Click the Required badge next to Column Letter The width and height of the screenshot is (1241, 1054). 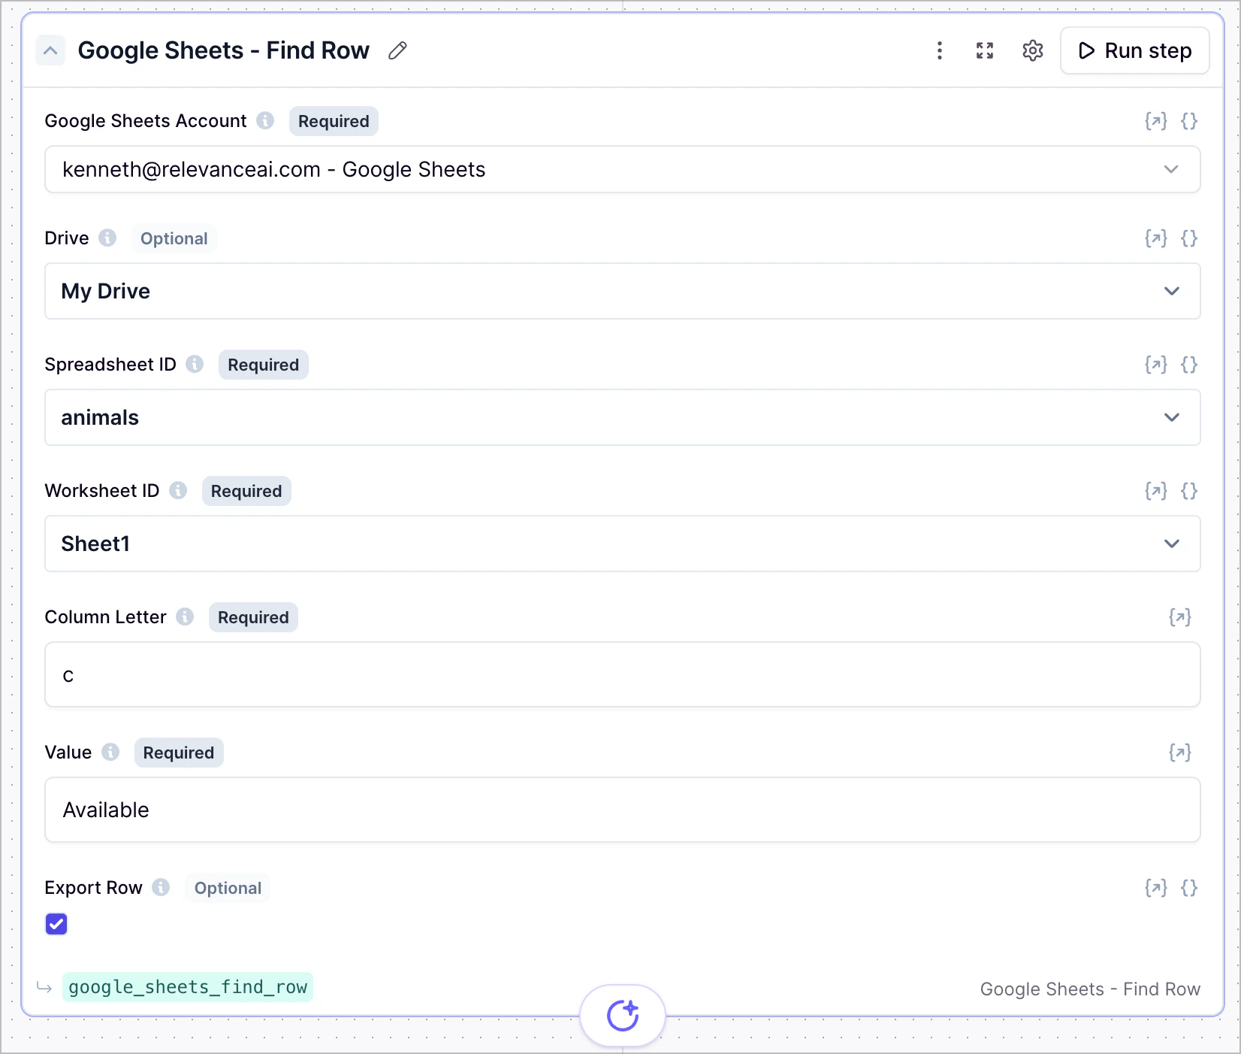click(252, 617)
